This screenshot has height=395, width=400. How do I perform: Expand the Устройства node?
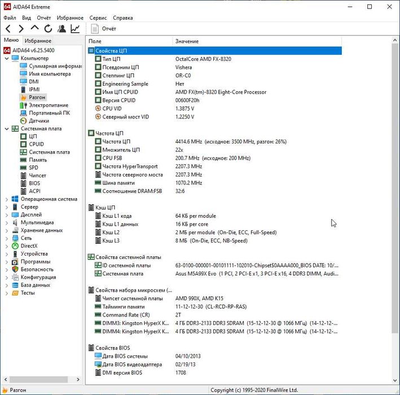7,254
